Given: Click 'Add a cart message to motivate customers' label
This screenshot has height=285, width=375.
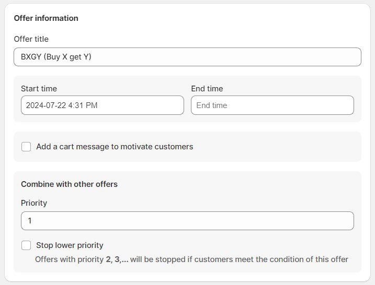Looking at the screenshot, I should pyautogui.click(x=115, y=147).
